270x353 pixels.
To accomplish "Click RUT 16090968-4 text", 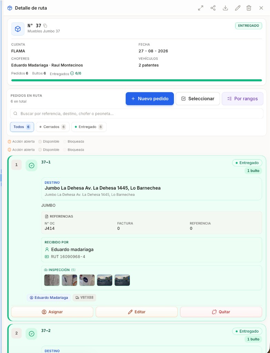I will click(68, 256).
